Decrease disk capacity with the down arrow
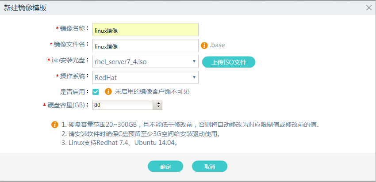This screenshot has height=182, width=376. click(158, 107)
